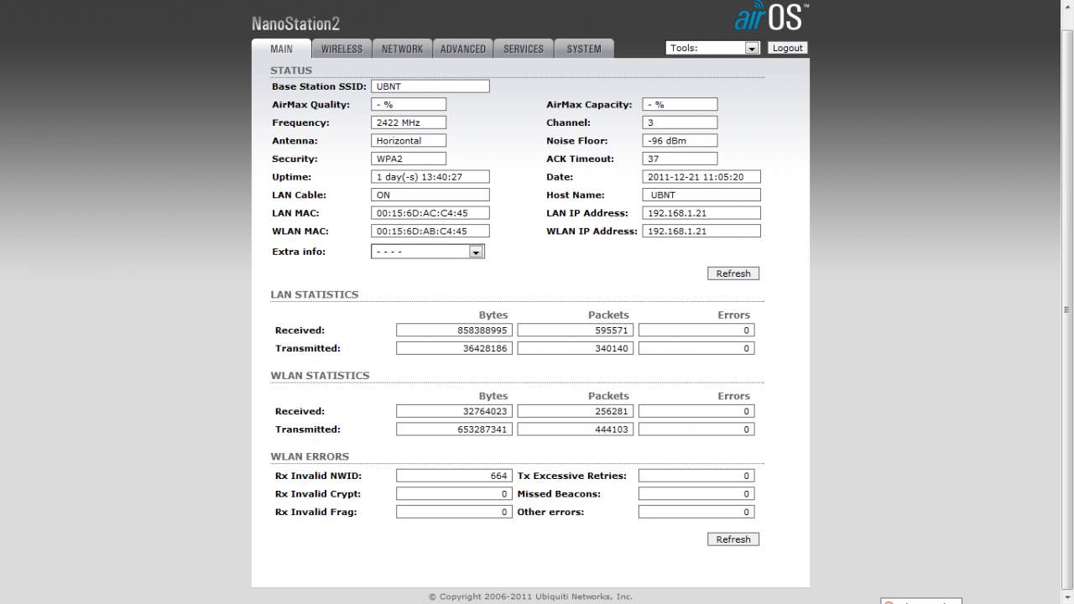Click the LAN IP Address field
Image resolution: width=1074 pixels, height=604 pixels.
coord(701,213)
